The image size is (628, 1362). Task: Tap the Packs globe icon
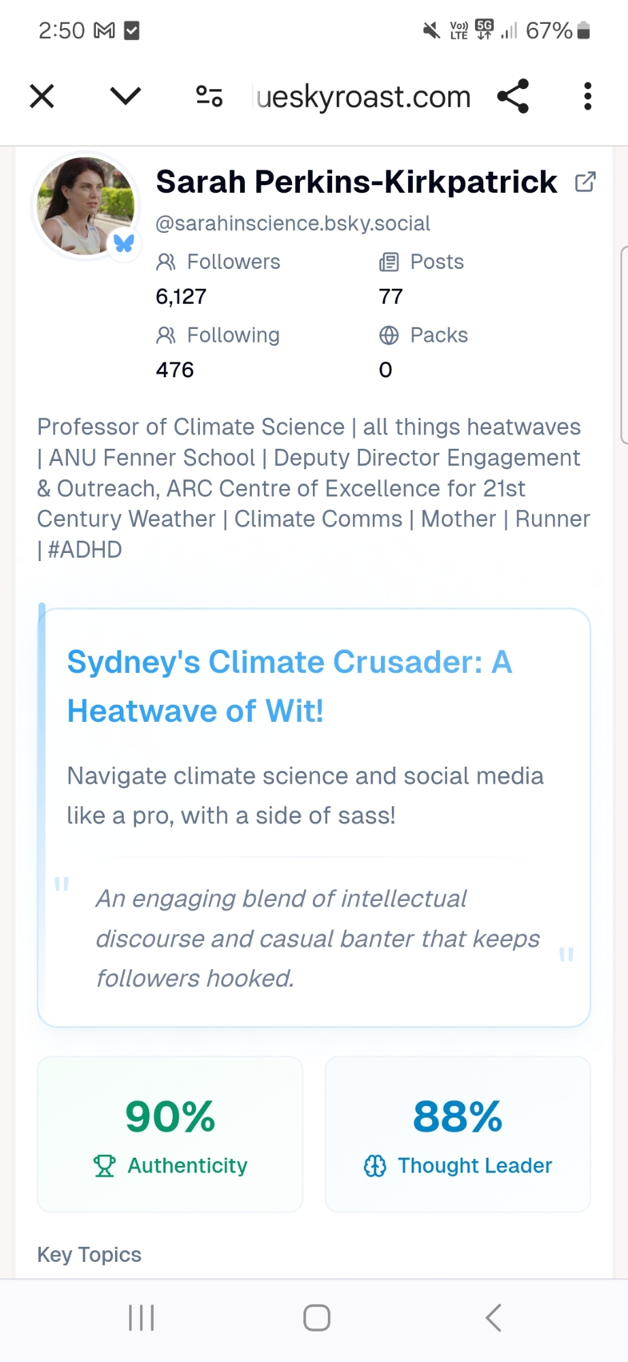tap(389, 335)
